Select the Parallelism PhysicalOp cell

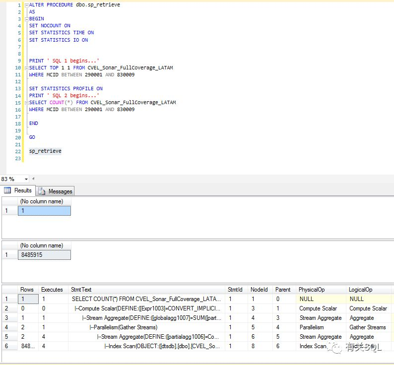tap(321, 327)
